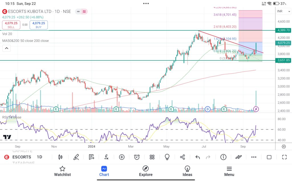Image resolution: width=292 pixels, height=182 pixels.
Task: Select the MA50&200 indicator label
Action: (25, 41)
